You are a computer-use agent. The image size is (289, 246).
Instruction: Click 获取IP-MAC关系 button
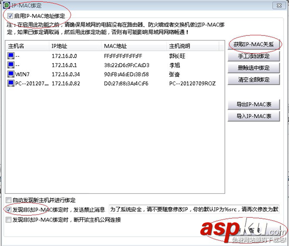coord(254,44)
